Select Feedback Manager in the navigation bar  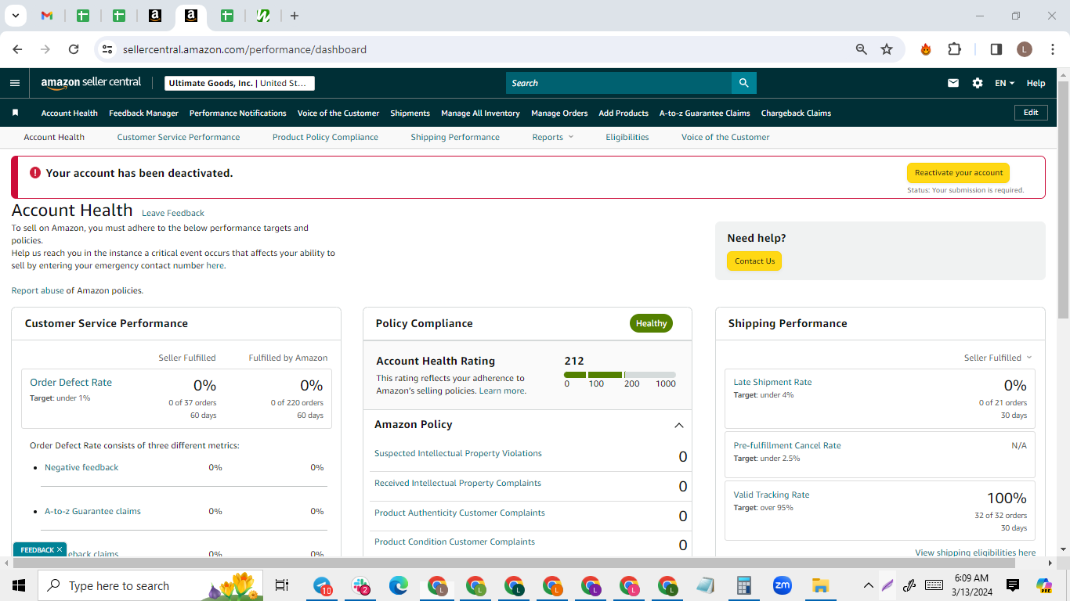[x=143, y=113]
